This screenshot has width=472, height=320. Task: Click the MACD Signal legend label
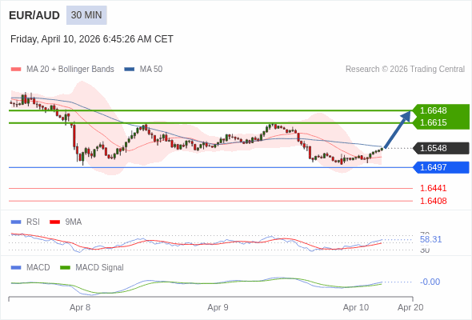[100, 268]
